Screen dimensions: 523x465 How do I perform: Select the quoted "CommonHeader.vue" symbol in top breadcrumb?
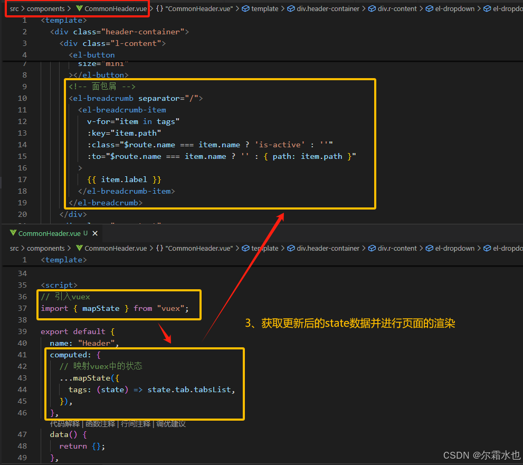[x=199, y=8]
